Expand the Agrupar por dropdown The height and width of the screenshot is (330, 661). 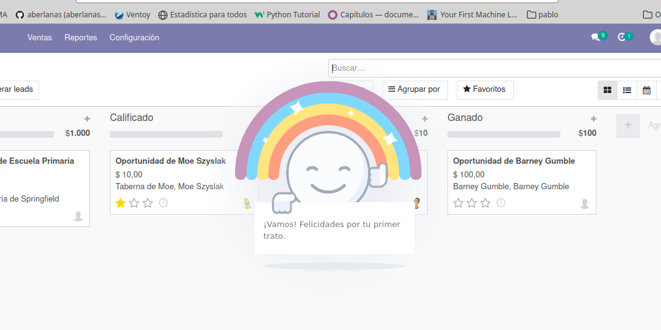(415, 90)
